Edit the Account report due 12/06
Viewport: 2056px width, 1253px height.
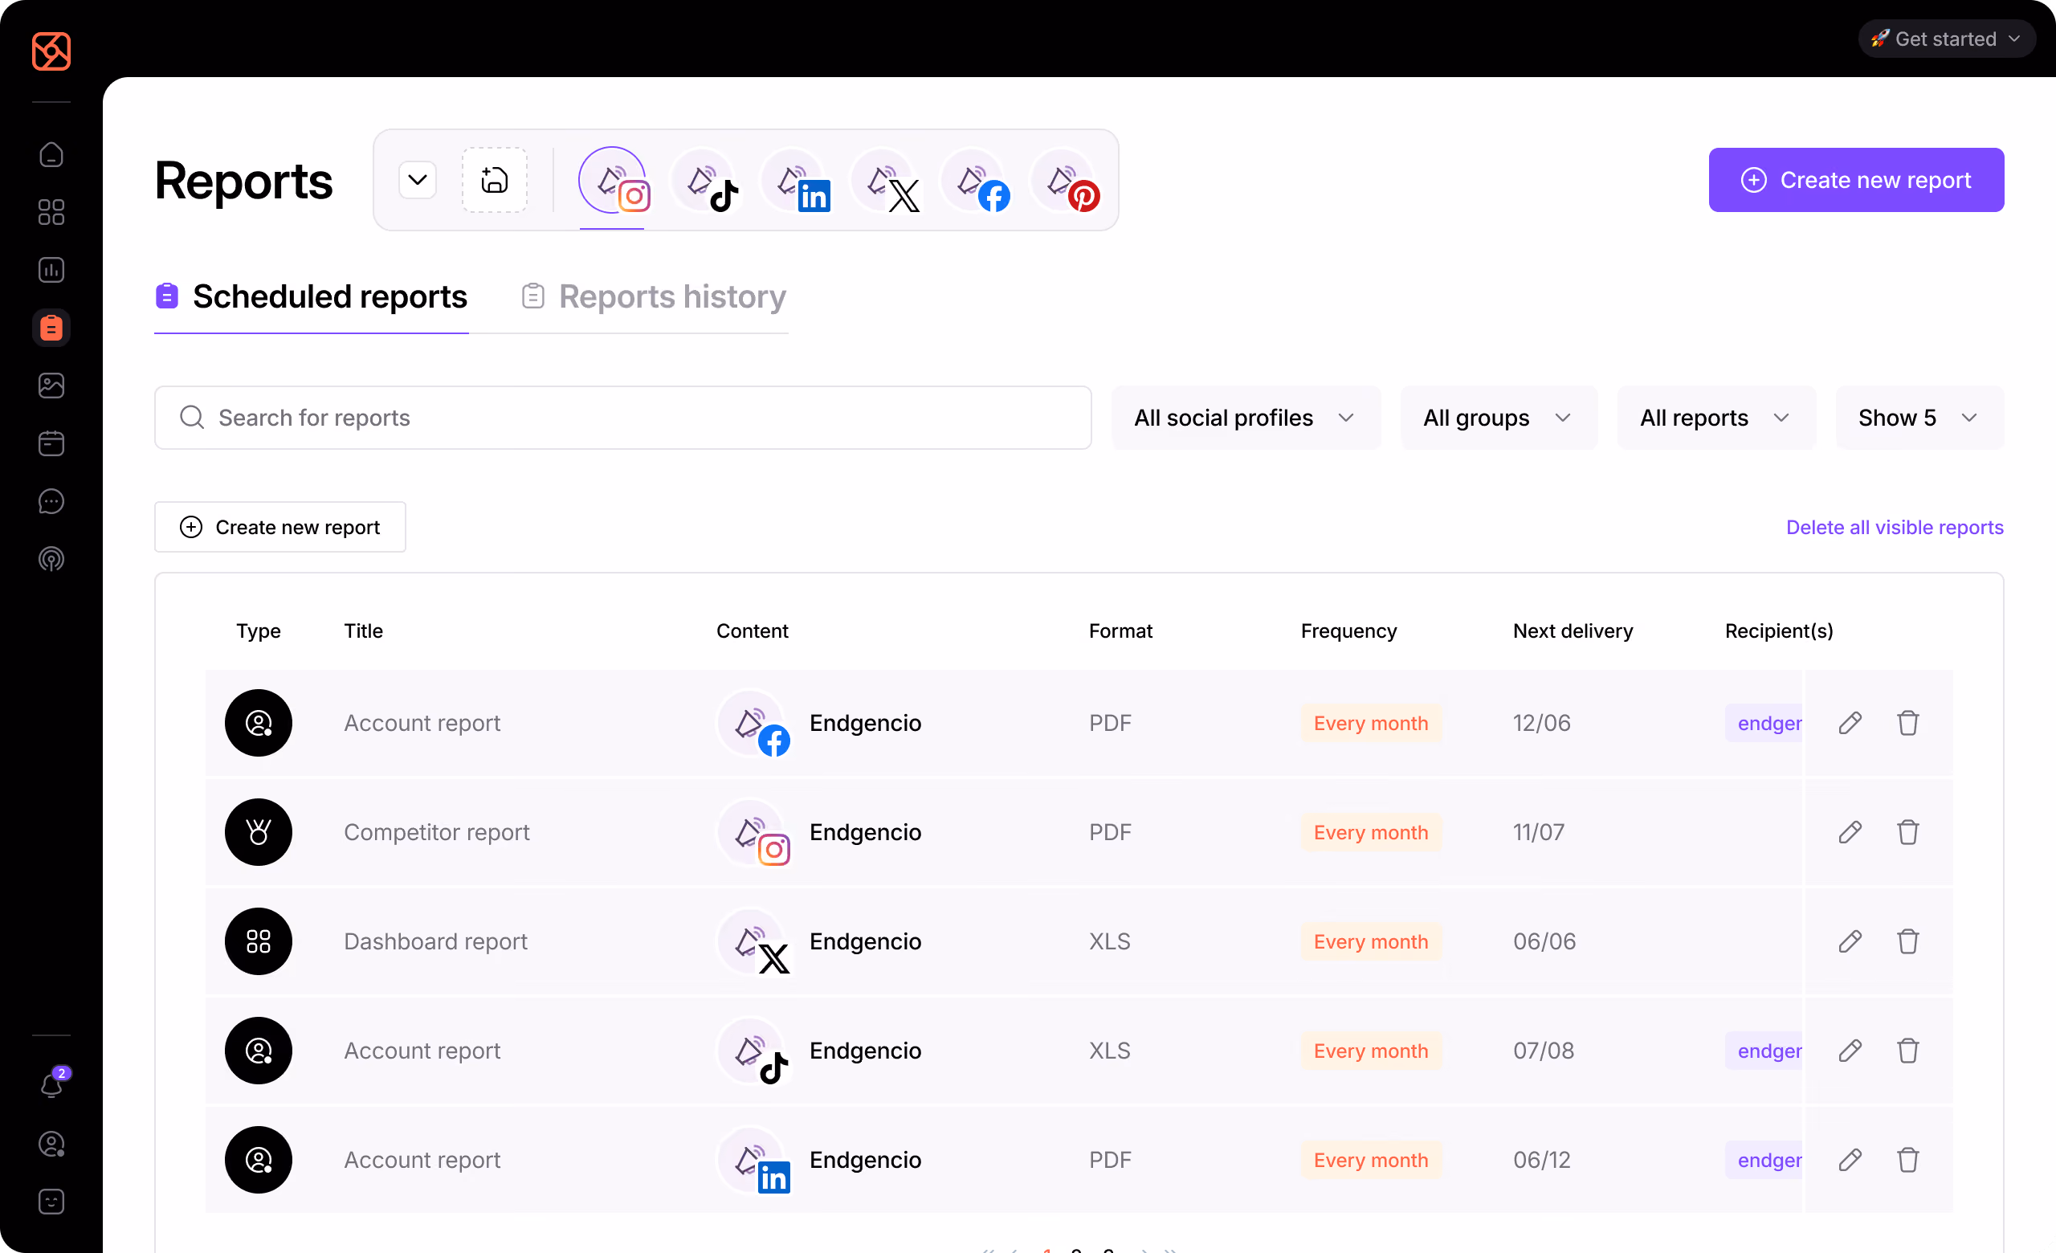[x=1850, y=723]
